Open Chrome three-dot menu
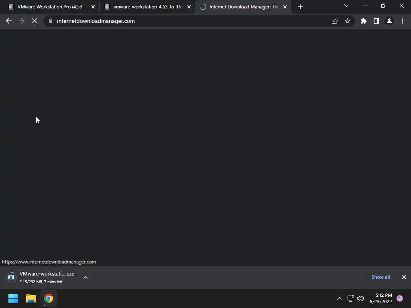The width and height of the screenshot is (411, 308). 402,21
